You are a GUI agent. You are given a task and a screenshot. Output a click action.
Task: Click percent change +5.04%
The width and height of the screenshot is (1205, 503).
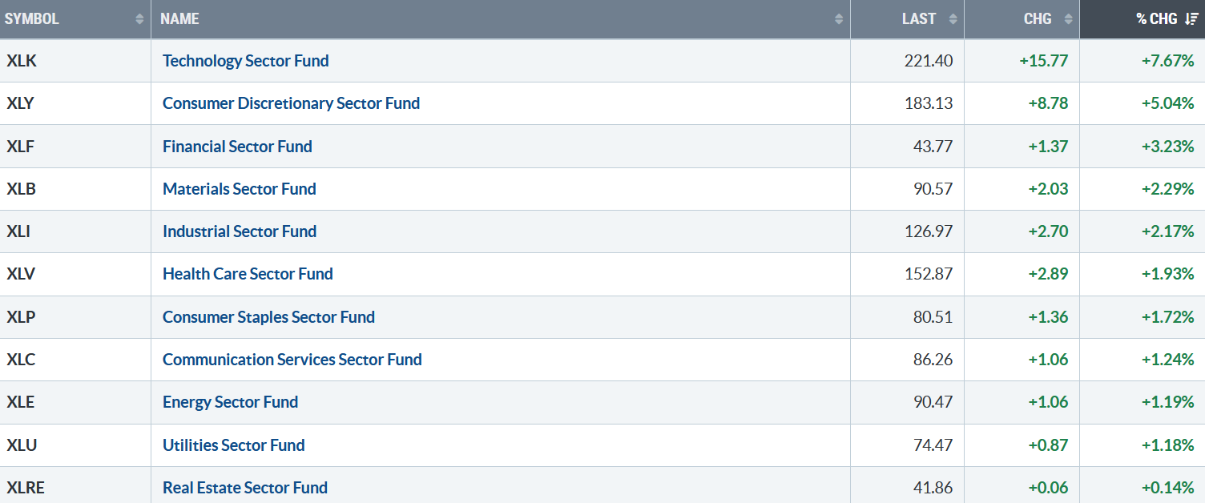pos(1168,103)
